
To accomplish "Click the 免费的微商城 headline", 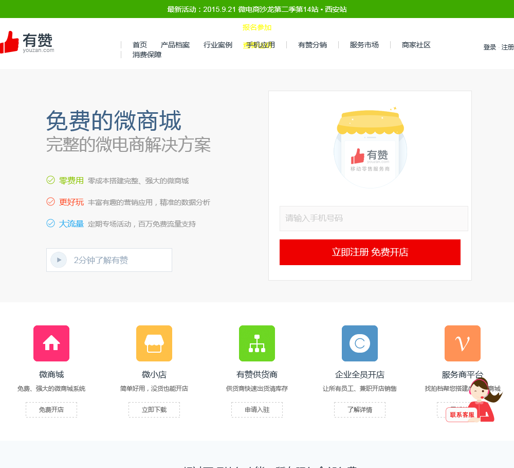I will point(114,120).
